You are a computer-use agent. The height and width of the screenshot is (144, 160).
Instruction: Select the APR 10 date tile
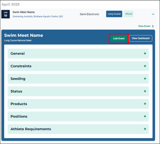pos(6,14)
